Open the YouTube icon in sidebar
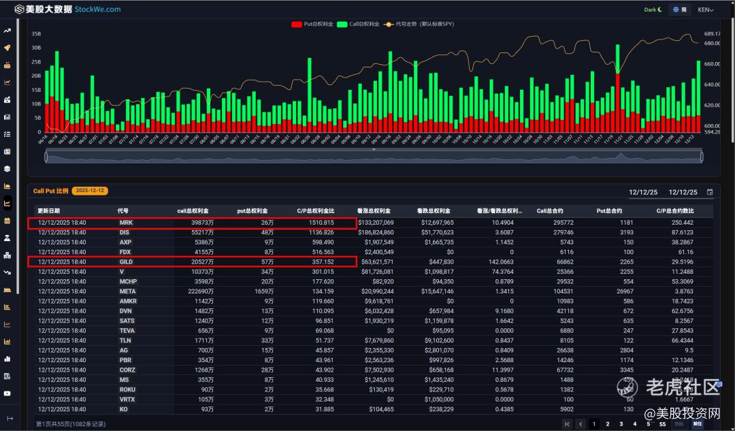The height and width of the screenshot is (431, 735). [x=7, y=394]
